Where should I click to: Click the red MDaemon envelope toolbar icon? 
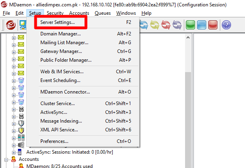tap(11, 25)
